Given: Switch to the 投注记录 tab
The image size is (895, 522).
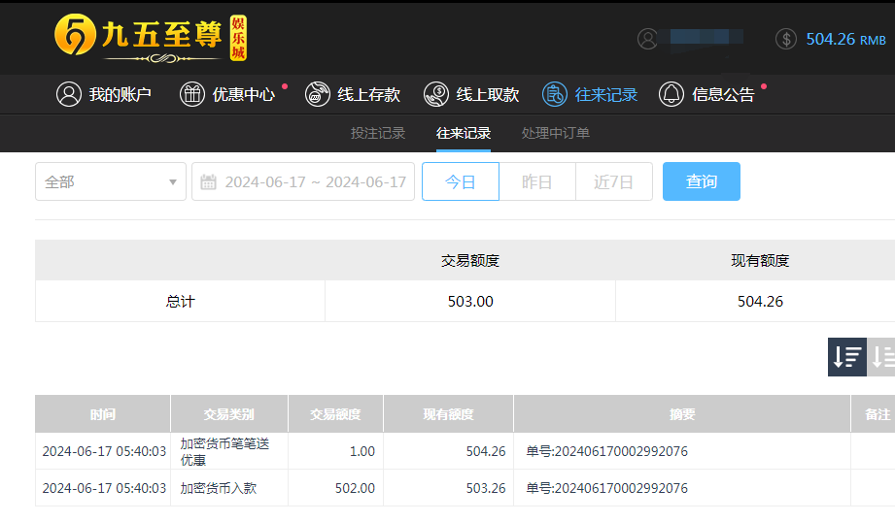Looking at the screenshot, I should tap(378, 133).
